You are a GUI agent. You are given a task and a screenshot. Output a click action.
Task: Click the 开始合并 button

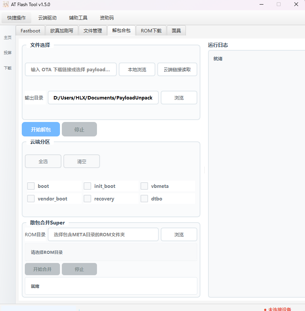[x=42, y=269]
